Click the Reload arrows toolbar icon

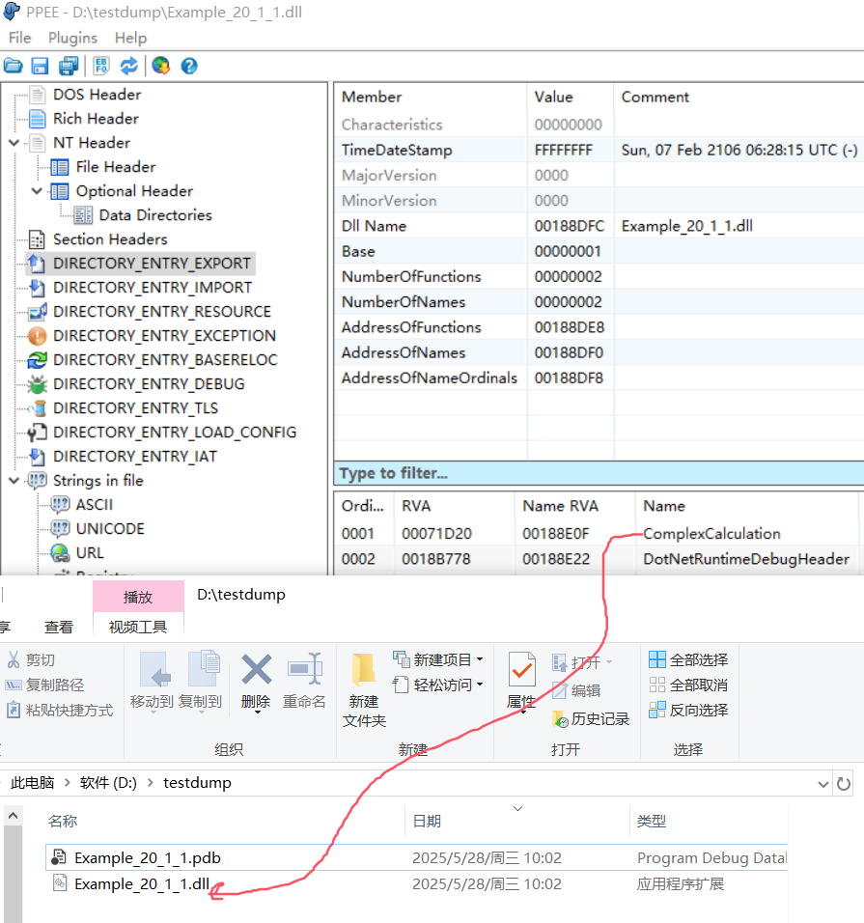click(128, 66)
